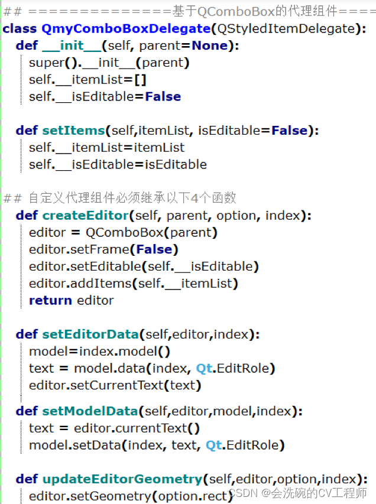The height and width of the screenshot is (504, 376).
Task: Click the text = editor.currentText() line
Action: tap(114, 428)
